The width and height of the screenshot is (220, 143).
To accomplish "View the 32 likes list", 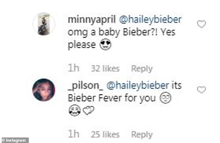I will [105, 69].
